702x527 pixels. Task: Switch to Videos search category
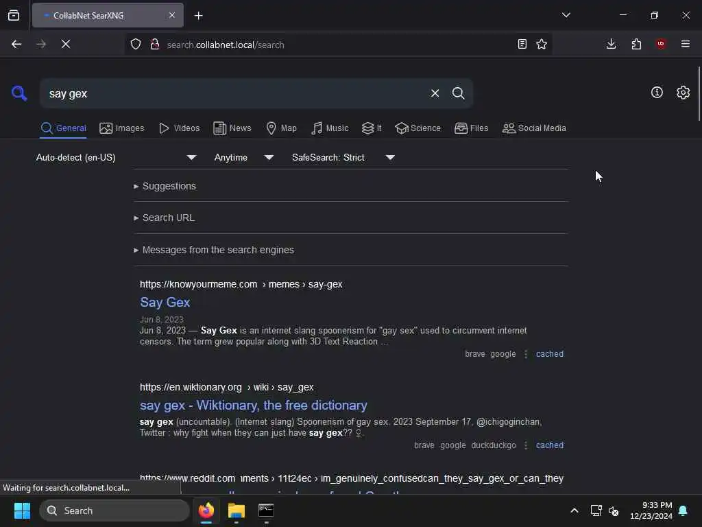(179, 128)
